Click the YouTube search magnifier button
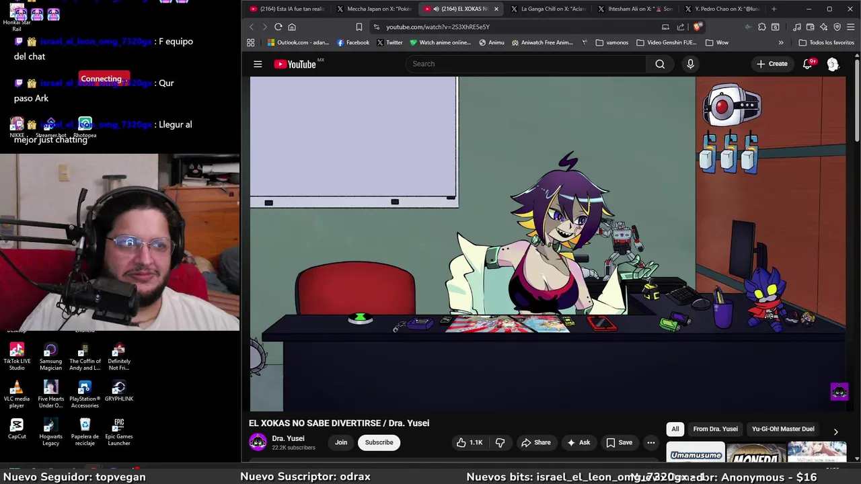This screenshot has height=484, width=861. (660, 64)
